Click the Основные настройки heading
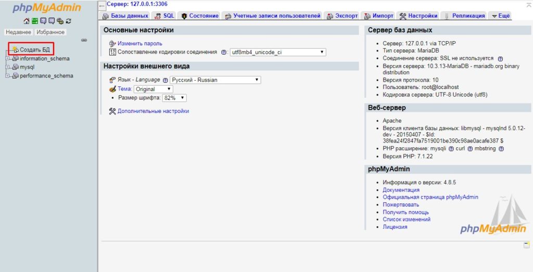The width and height of the screenshot is (533, 272). pos(138,30)
